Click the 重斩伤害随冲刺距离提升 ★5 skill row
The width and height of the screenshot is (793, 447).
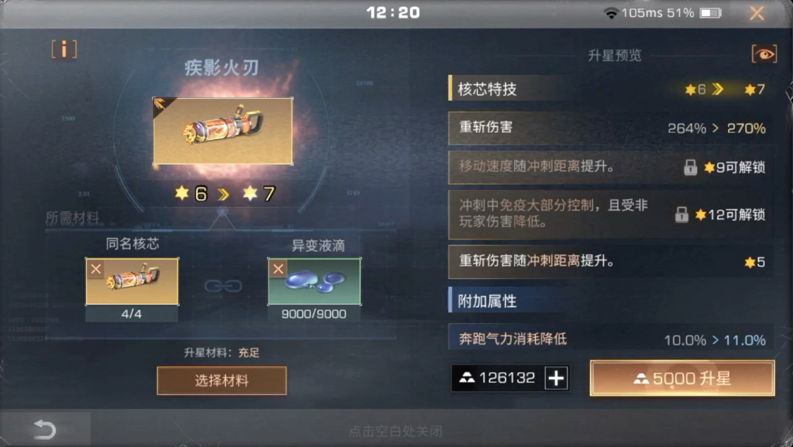point(610,261)
